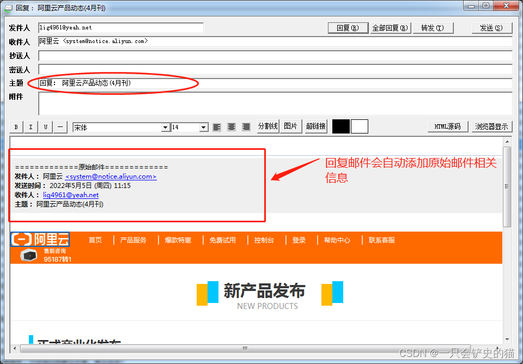Viewport: 523px width, 364px height.
Task: Open the lig4961@yeah.net link in body
Action: click(x=71, y=195)
